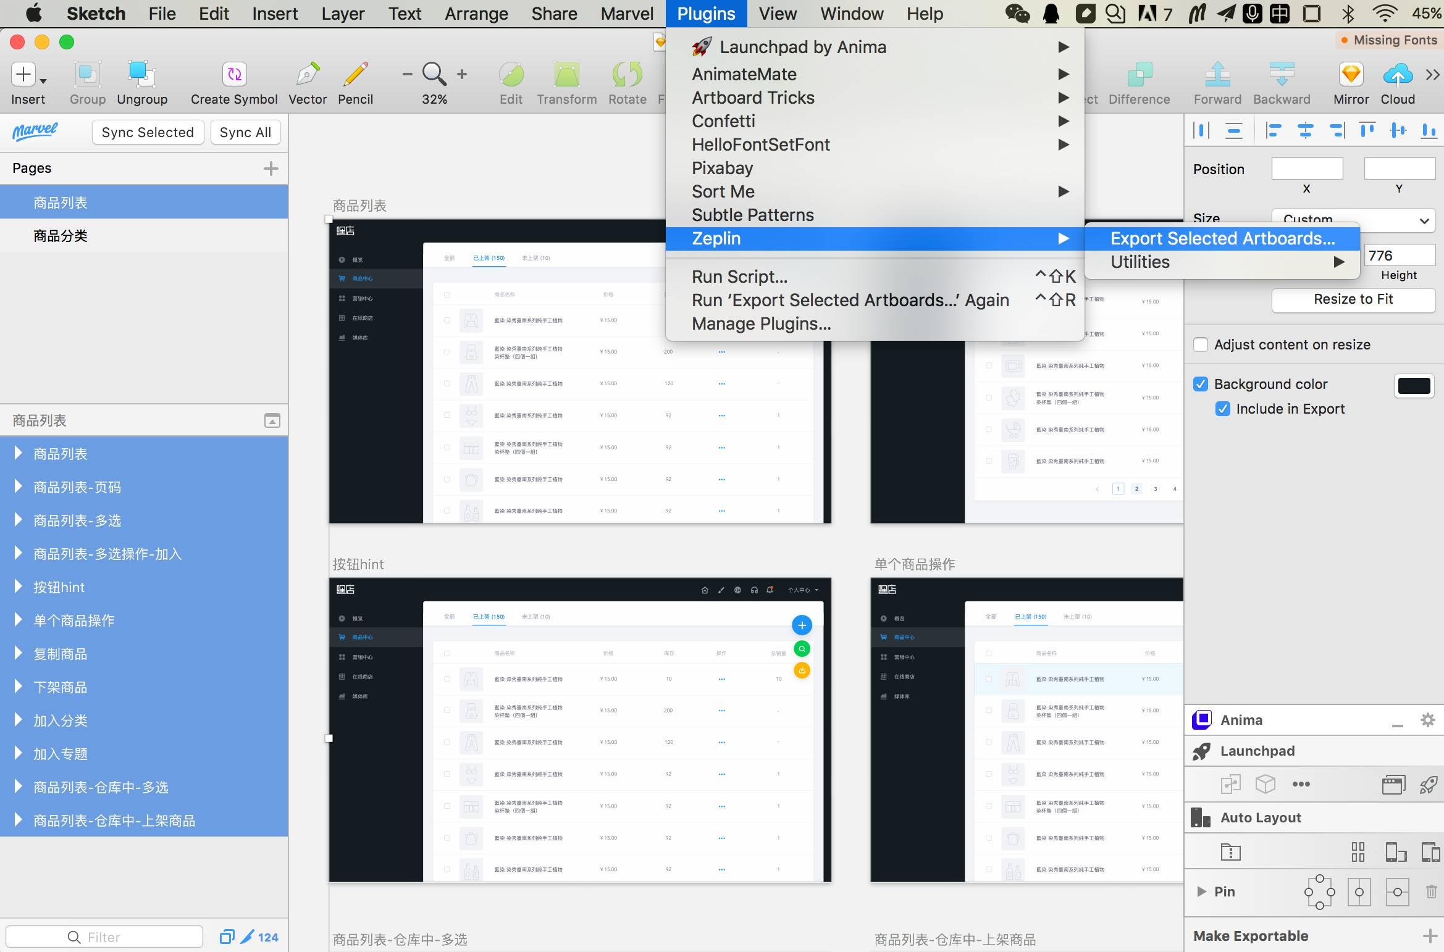Disable Include in Export
The height and width of the screenshot is (952, 1444).
click(x=1223, y=409)
